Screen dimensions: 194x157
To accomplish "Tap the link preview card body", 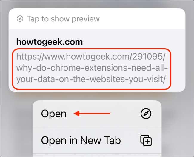I will point(97,60).
